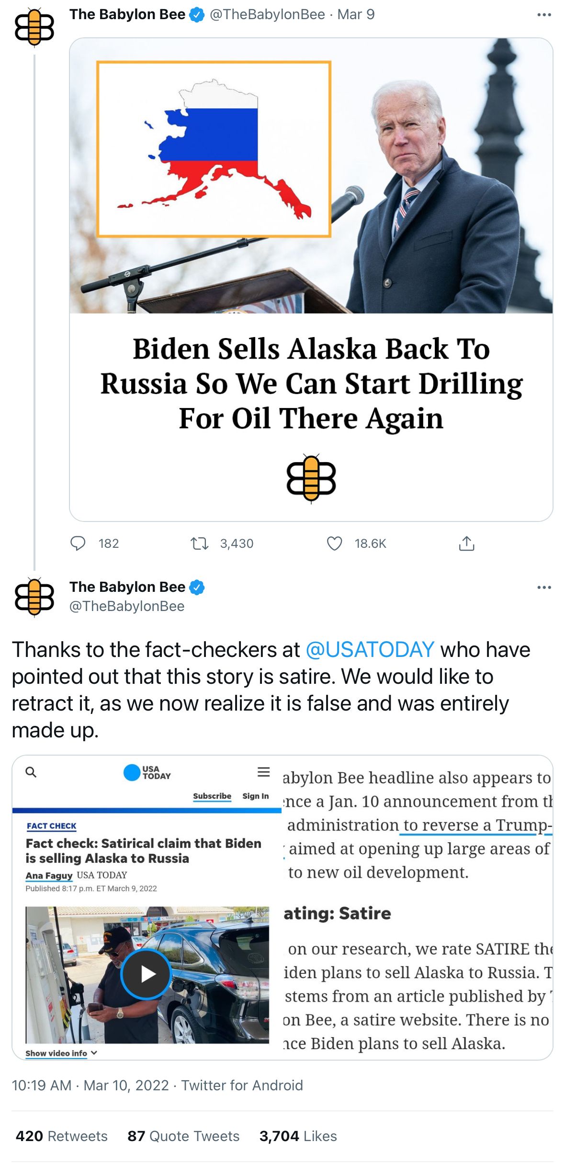
Task: Like the Biden Sells Alaska tweet
Action: click(x=334, y=543)
